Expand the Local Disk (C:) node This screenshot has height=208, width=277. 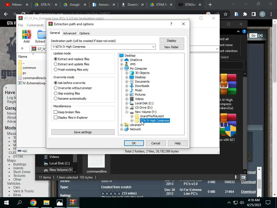pos(127,103)
